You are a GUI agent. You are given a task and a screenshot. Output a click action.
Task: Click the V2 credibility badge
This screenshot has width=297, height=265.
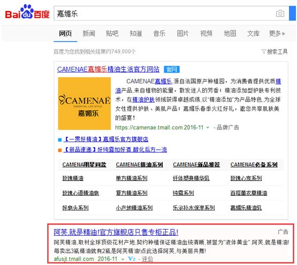click(132, 259)
